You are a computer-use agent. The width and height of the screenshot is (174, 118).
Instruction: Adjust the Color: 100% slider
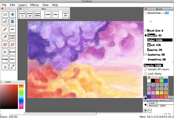point(160,40)
